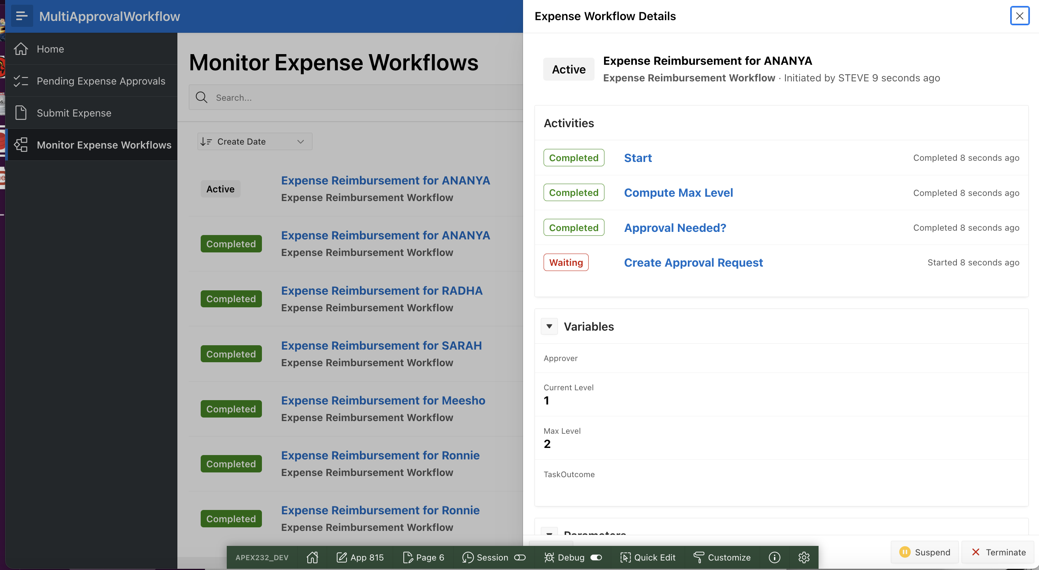The image size is (1039, 570).
Task: Navigate to Home in sidebar
Action: pyautogui.click(x=50, y=49)
